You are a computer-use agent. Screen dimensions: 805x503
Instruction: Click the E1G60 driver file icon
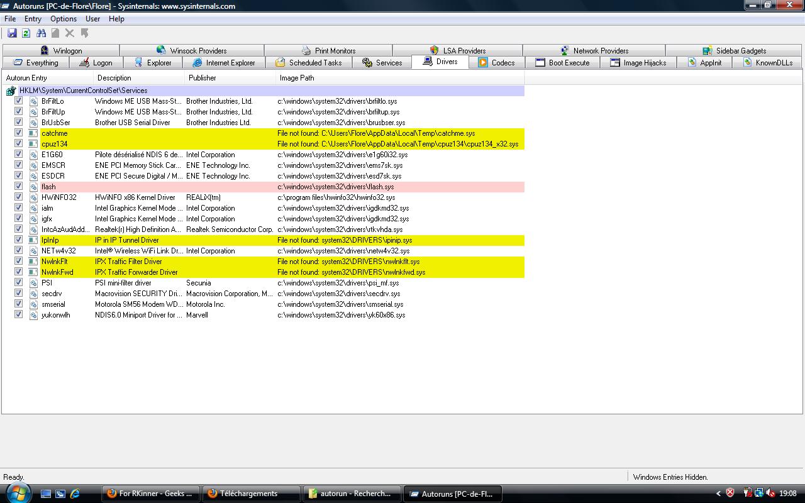tap(34, 155)
